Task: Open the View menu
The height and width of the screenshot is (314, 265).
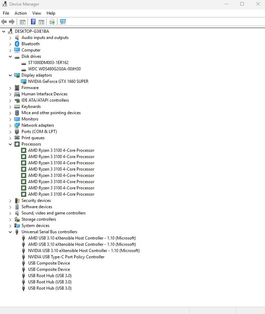Action: tap(37, 13)
